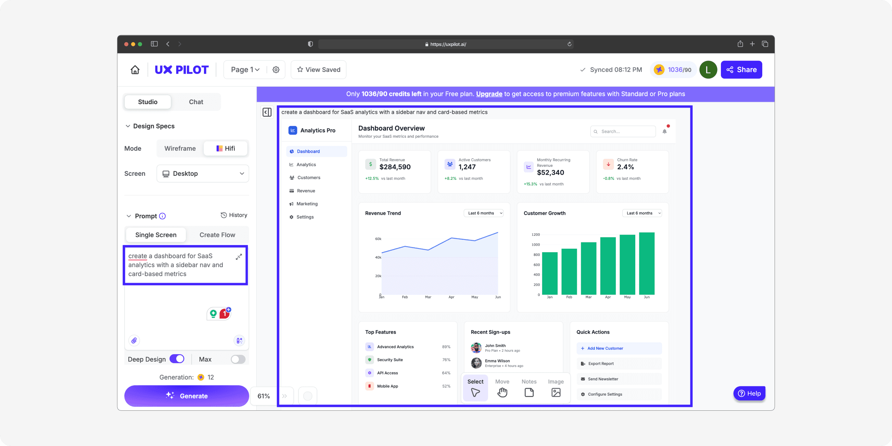Image resolution: width=892 pixels, height=446 pixels.
Task: Go to the home icon
Action: pyautogui.click(x=135, y=70)
